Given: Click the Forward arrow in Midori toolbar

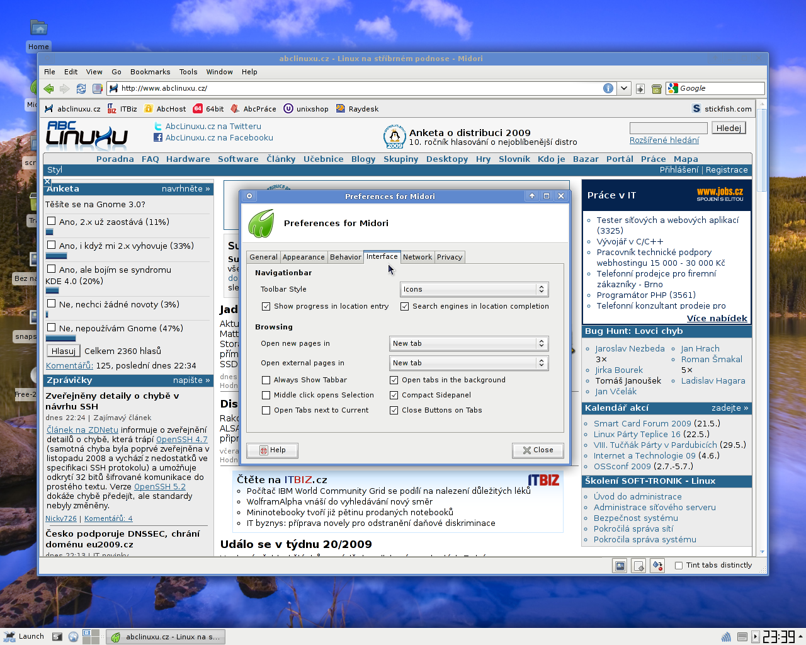Looking at the screenshot, I should tap(64, 89).
